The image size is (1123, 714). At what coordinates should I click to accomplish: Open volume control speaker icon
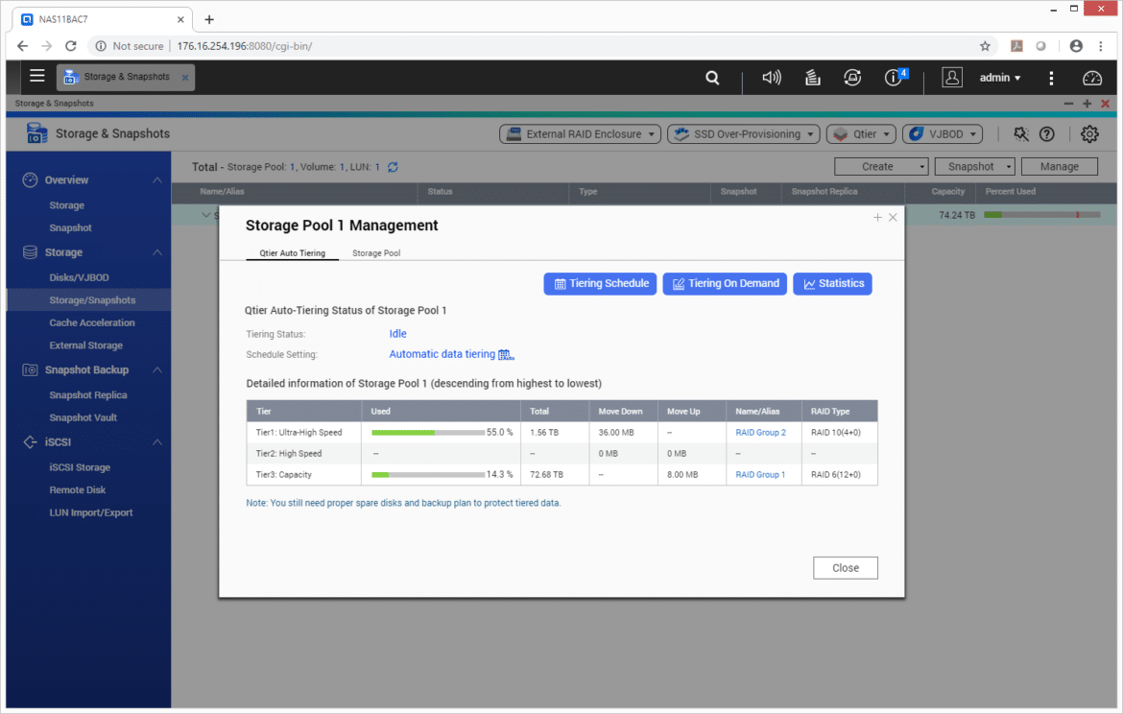(772, 78)
